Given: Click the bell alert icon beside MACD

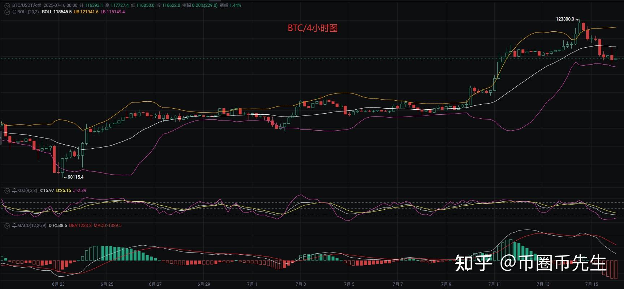Looking at the screenshot, I should click(14, 225).
